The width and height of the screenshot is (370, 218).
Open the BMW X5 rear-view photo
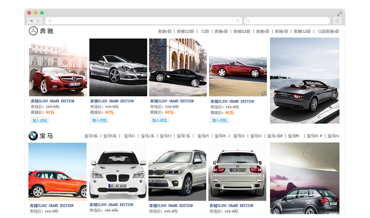coord(237,172)
